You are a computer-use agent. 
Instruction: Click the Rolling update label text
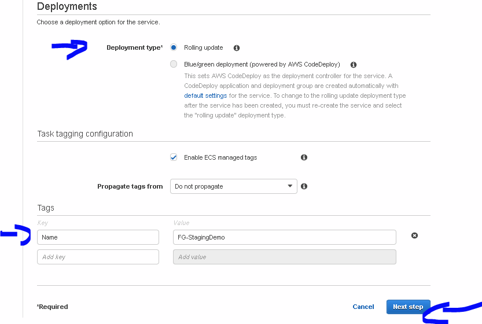point(203,47)
